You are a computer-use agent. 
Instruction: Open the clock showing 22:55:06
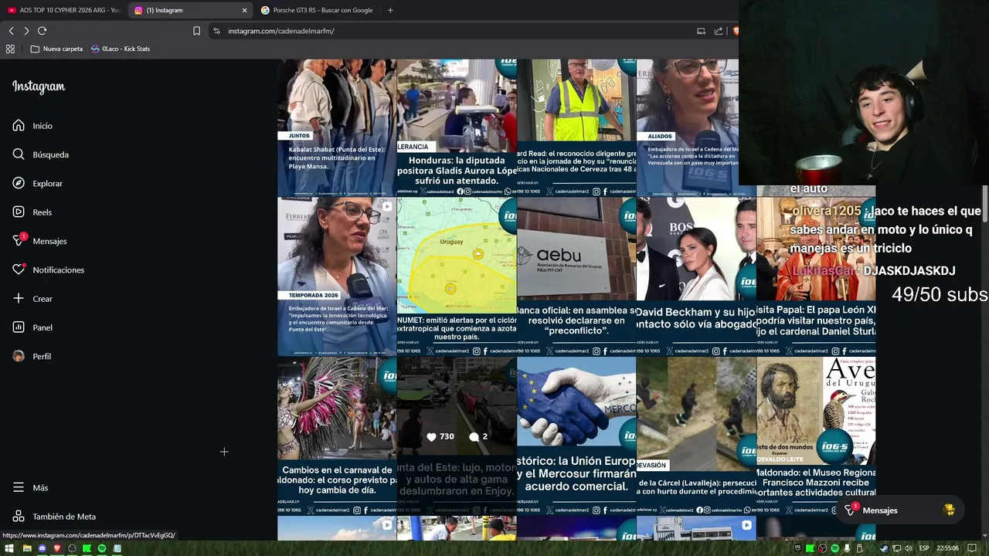(x=947, y=548)
